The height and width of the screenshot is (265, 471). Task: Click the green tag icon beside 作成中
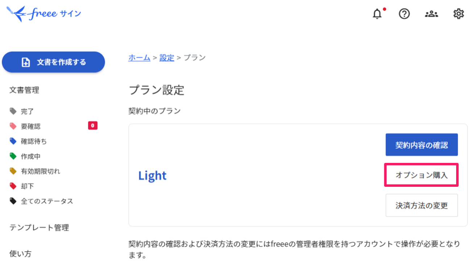[13, 156]
